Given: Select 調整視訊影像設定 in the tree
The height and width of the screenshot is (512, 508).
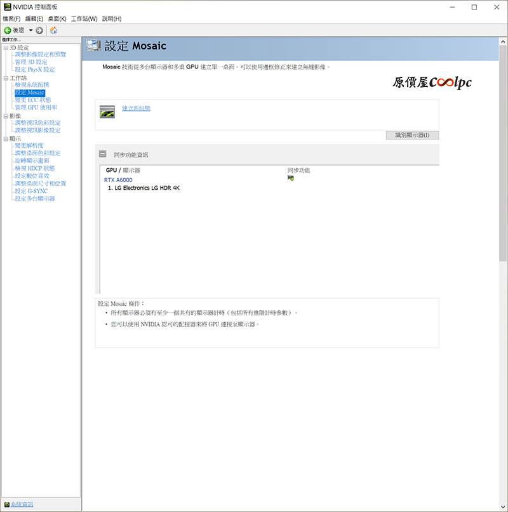Looking at the screenshot, I should [37, 130].
